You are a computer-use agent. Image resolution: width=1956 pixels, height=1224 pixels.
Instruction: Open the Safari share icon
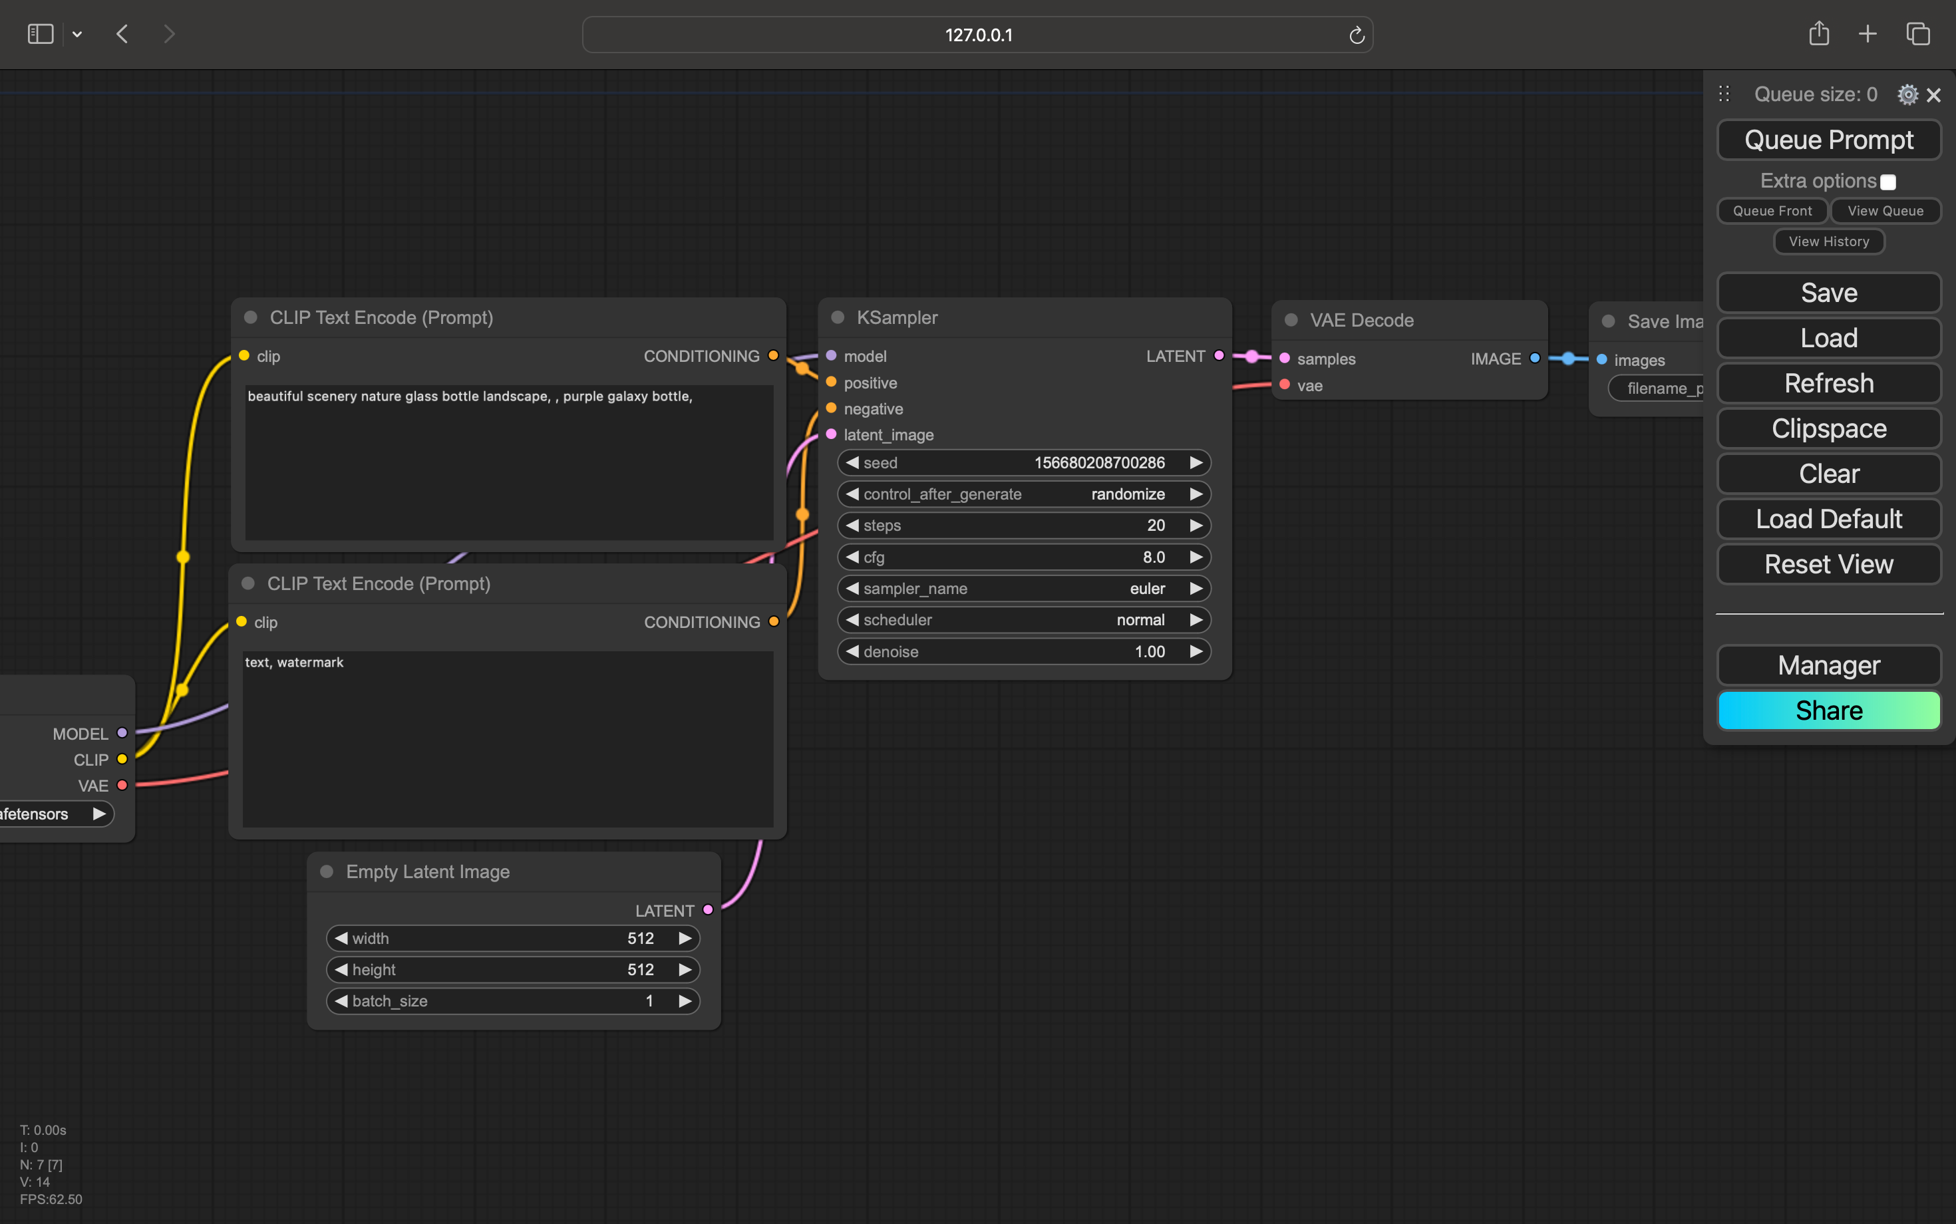pyautogui.click(x=1819, y=33)
